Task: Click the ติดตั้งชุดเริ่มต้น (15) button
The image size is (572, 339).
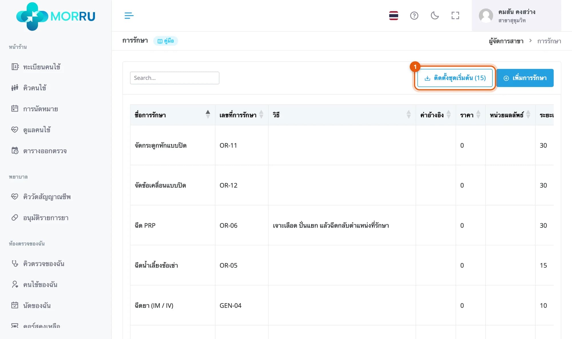Action: point(455,78)
